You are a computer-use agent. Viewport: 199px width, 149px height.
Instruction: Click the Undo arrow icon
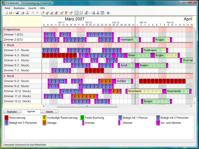click(33, 13)
